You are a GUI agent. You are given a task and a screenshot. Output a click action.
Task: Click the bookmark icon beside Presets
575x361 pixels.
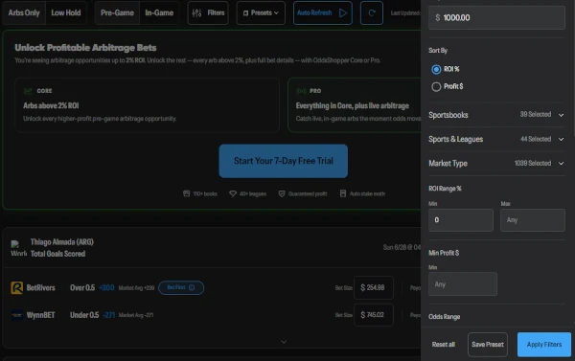pos(245,13)
